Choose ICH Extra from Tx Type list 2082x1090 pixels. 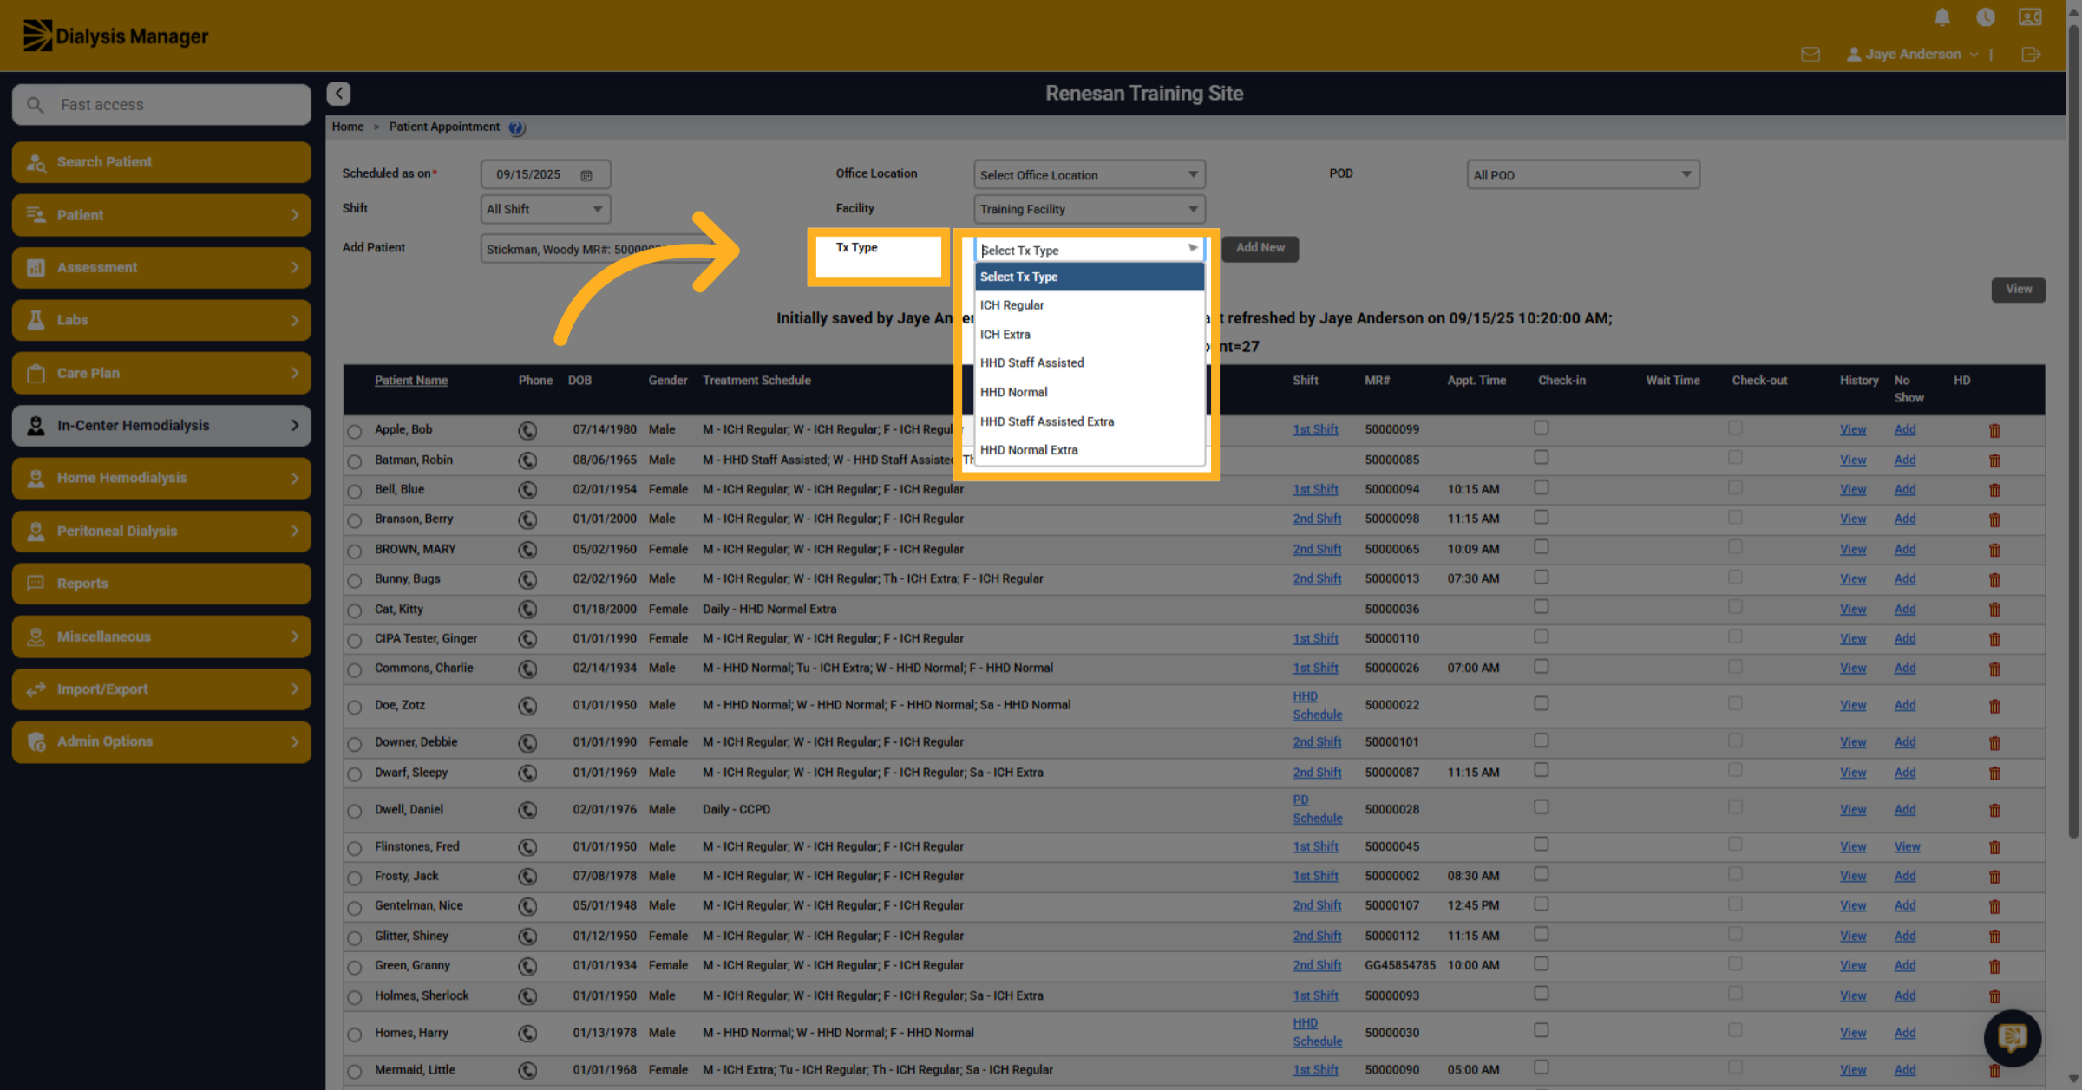(x=1089, y=335)
